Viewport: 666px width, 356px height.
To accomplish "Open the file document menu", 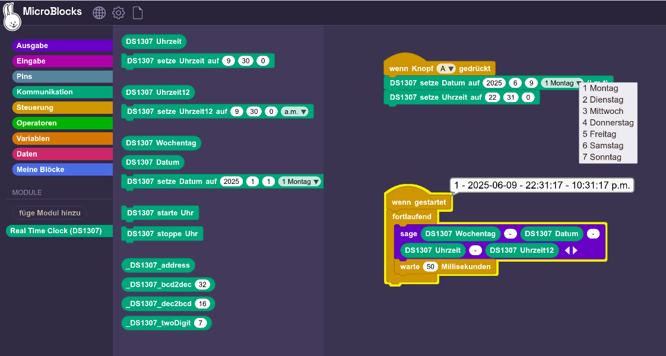I will (138, 12).
